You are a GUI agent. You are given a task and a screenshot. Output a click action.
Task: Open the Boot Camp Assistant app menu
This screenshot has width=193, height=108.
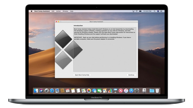[x=42, y=11]
